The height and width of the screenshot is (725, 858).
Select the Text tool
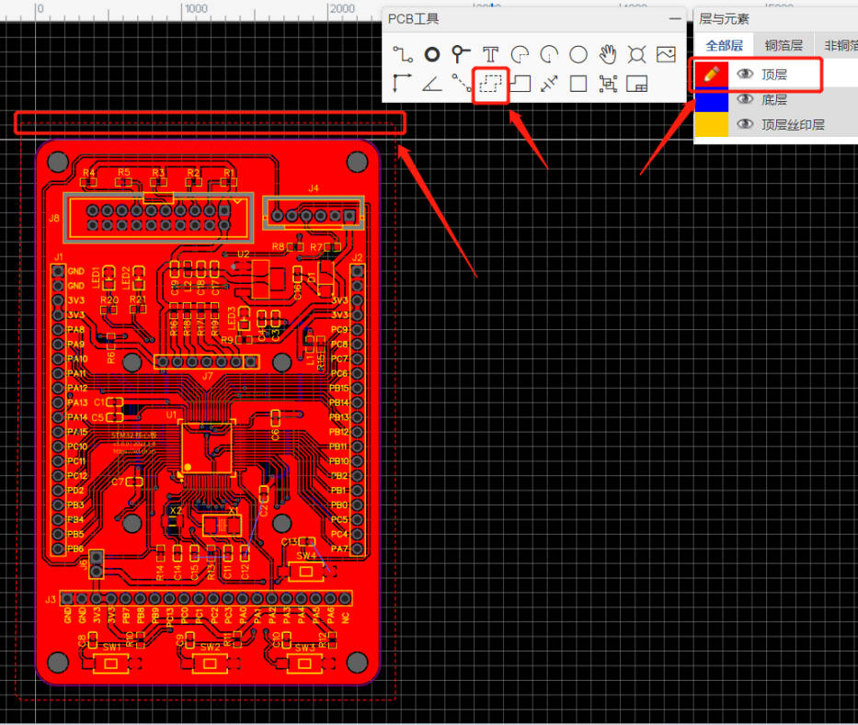coord(490,54)
